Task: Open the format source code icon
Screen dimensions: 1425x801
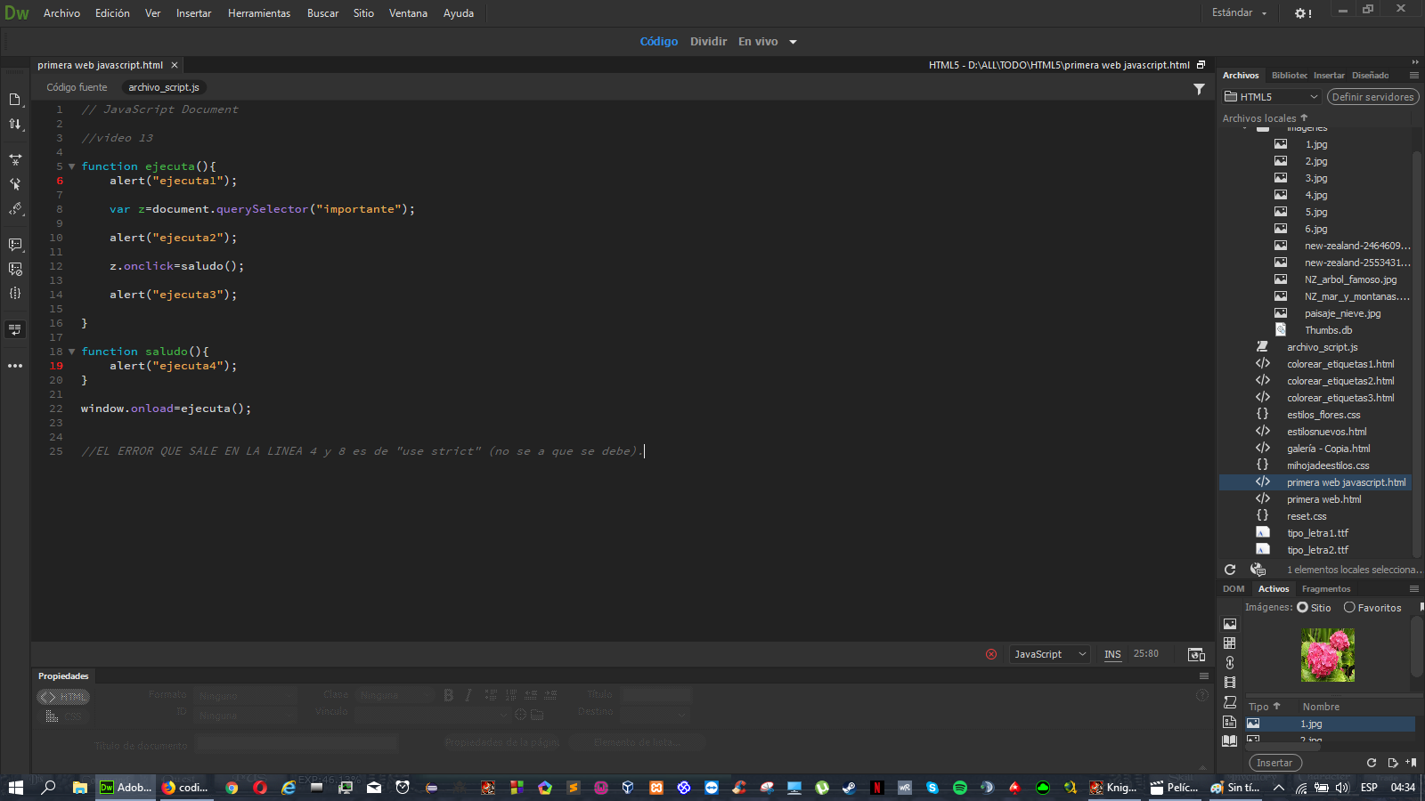Action: (x=15, y=209)
